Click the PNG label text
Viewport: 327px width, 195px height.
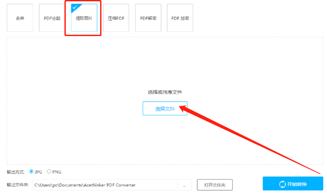57,172
